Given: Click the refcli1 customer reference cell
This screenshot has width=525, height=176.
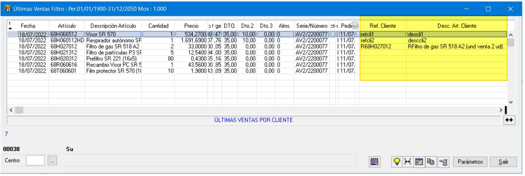Looking at the screenshot, I should point(383,34).
